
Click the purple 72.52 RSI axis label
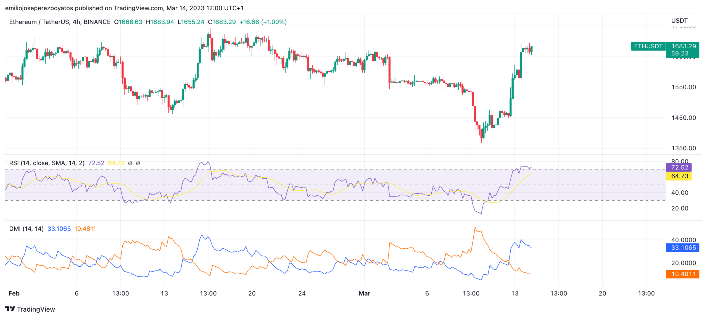click(x=679, y=167)
